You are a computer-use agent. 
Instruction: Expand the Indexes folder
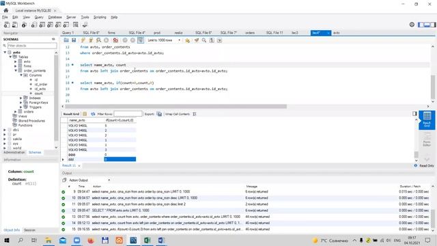coord(21,98)
